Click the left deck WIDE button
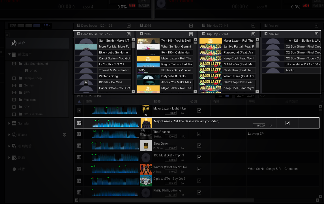 pos(132,6)
